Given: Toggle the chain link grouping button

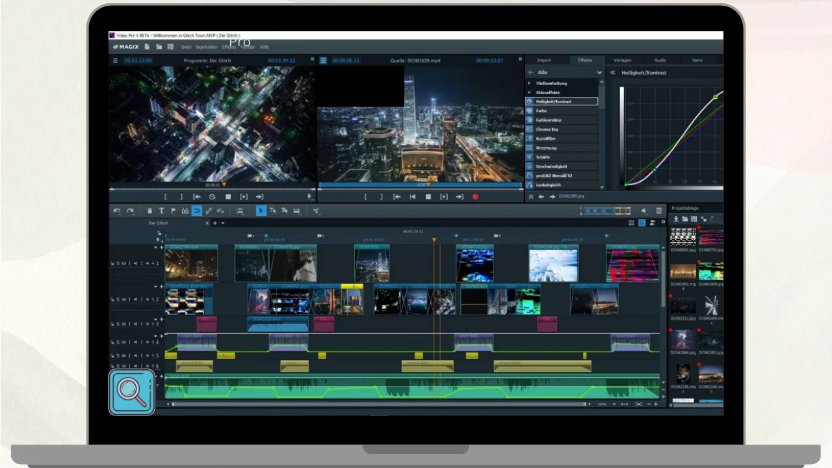Looking at the screenshot, I should (x=209, y=211).
